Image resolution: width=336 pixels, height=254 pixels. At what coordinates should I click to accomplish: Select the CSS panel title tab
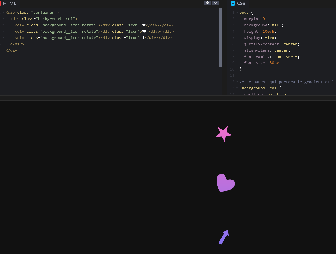(x=241, y=3)
